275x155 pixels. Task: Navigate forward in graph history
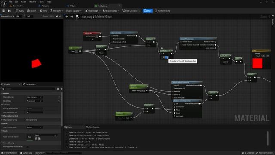pyautogui.click(x=72, y=17)
